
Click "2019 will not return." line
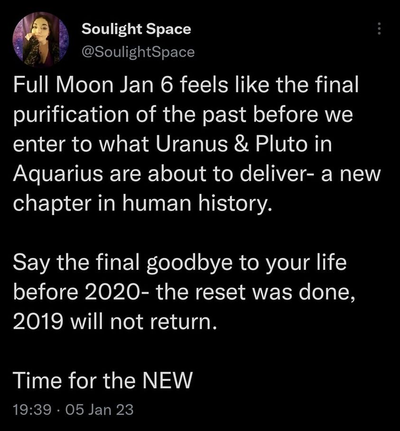[115, 321]
